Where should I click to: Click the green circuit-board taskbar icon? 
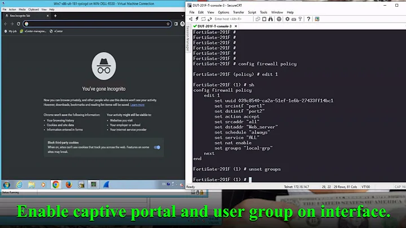[94, 185]
